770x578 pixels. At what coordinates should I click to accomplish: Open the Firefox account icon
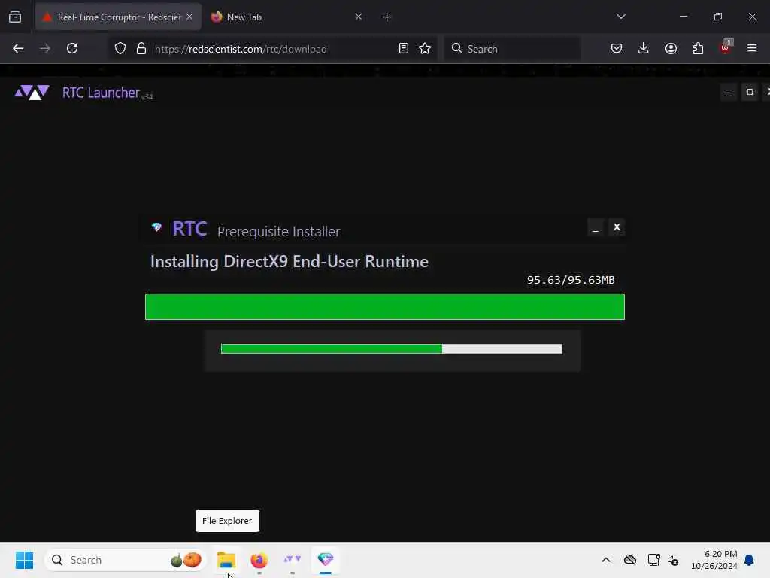[671, 49]
